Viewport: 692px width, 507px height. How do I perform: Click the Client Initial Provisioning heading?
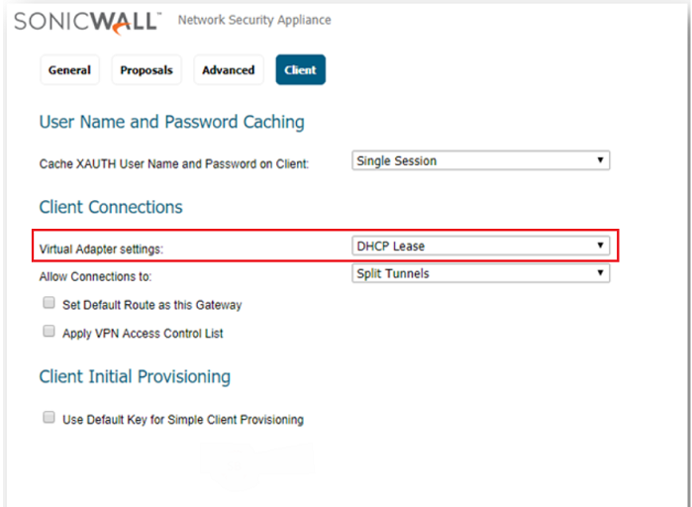135,377
